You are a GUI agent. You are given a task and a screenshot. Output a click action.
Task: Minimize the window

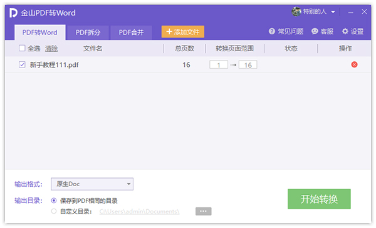tap(350, 12)
